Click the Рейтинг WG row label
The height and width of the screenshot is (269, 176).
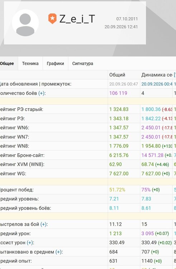click(x=13, y=174)
